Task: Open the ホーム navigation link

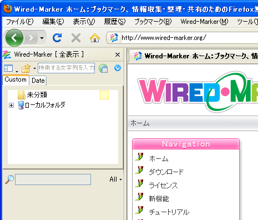Action: pyautogui.click(x=159, y=159)
